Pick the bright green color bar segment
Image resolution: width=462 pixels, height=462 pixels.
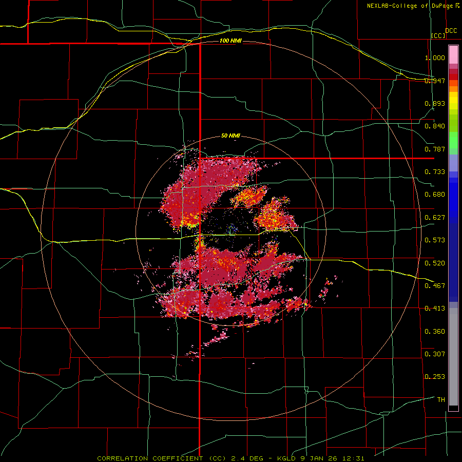click(x=453, y=140)
